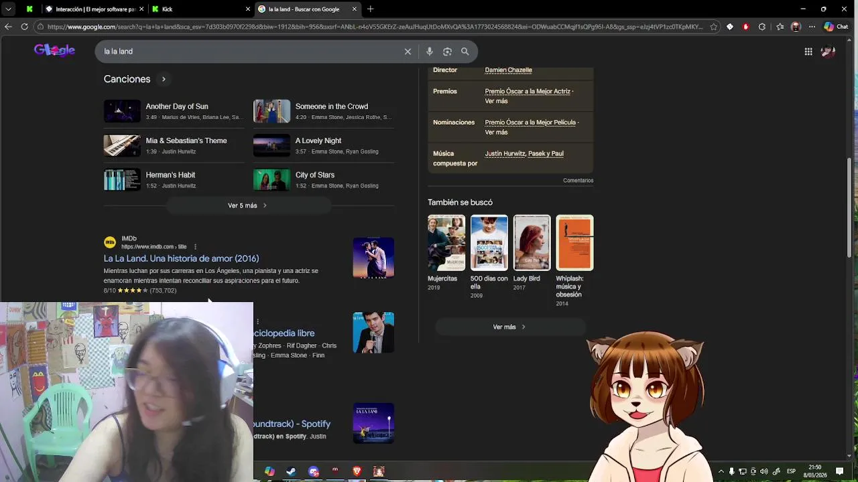
Task: Open the browser favorites list icon
Action: [780, 27]
